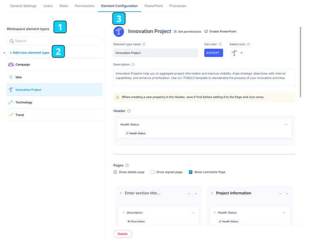Click the large Innovation Project signpost icon
311x245 pixels.
tap(119, 31)
